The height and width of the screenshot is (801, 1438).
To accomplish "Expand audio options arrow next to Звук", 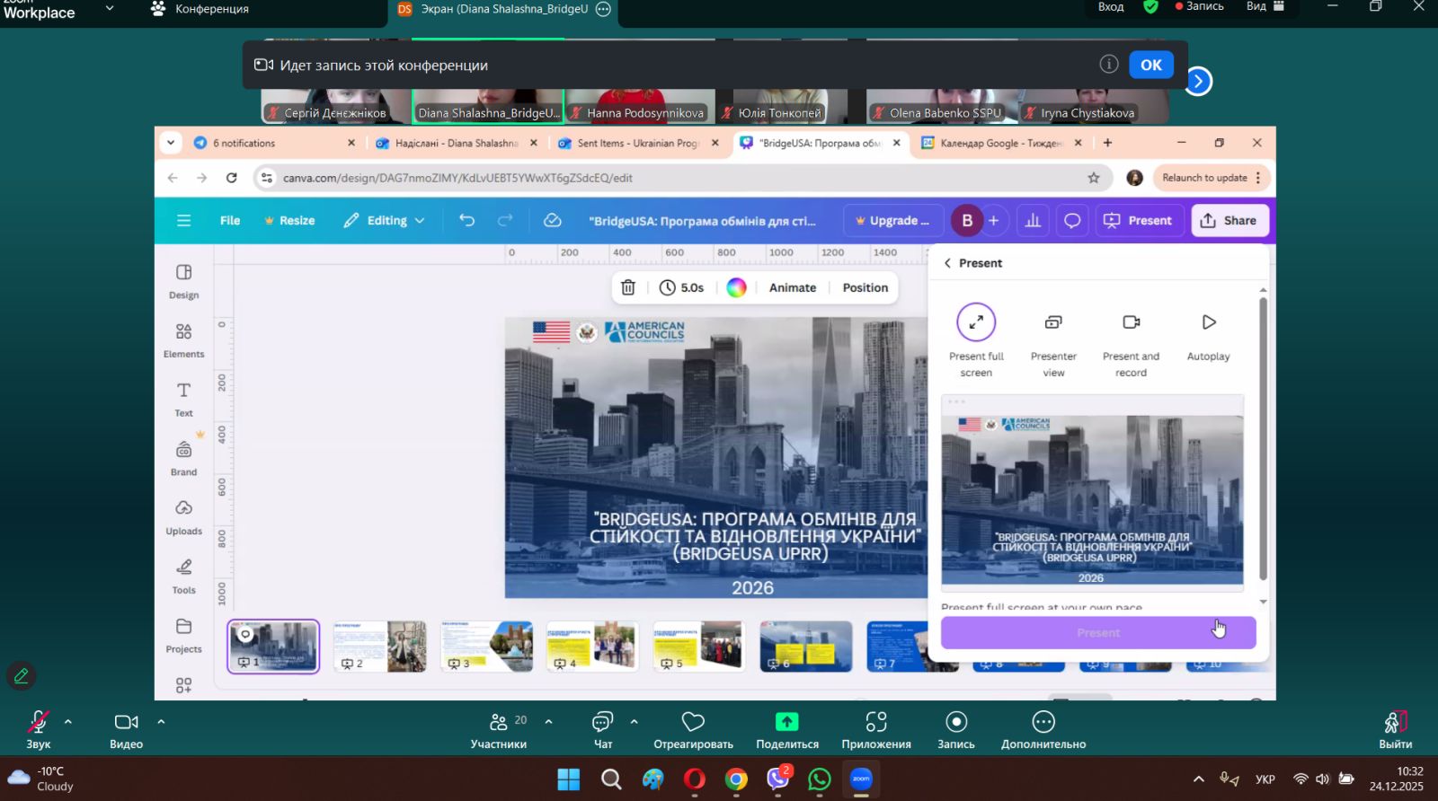I will coord(68,721).
